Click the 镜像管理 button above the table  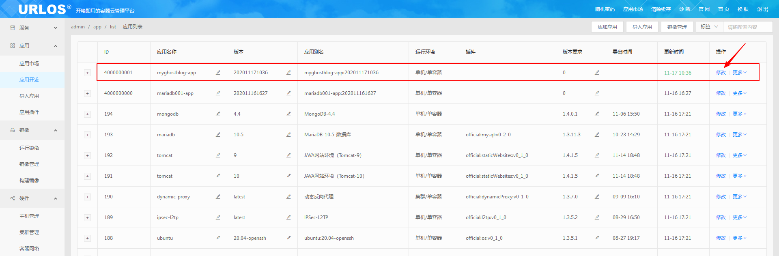tap(677, 27)
